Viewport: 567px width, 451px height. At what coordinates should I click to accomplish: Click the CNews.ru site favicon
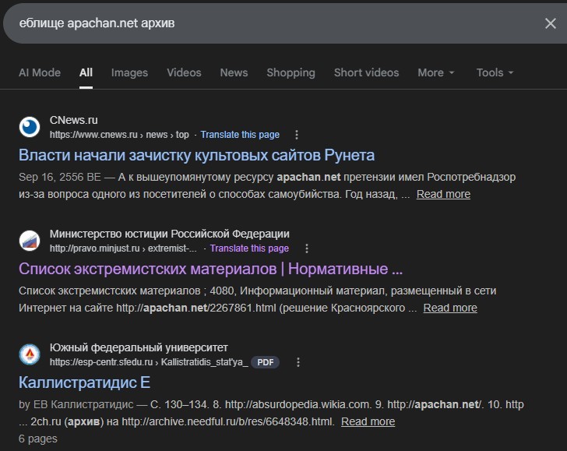[30, 127]
